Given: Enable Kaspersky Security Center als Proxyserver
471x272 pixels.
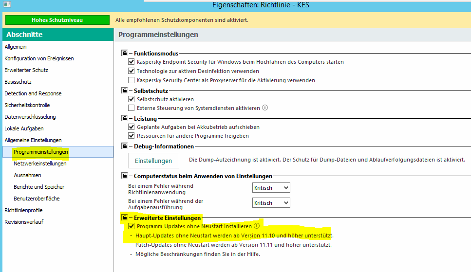Looking at the screenshot, I should coord(132,80).
